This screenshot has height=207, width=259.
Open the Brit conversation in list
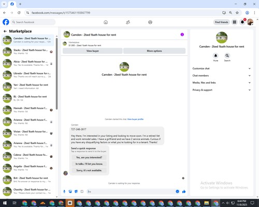tap(27, 180)
